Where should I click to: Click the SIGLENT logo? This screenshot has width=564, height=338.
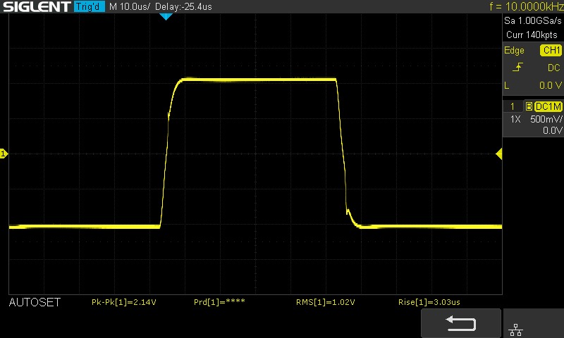pyautogui.click(x=37, y=6)
